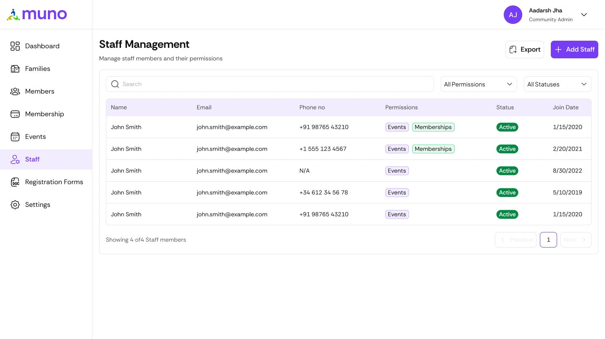Click the N/A phone cell
Viewport: 605px width, 339px height.
click(x=304, y=171)
